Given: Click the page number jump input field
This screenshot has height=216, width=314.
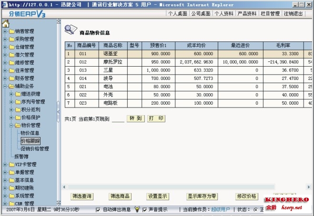Looking at the screenshot, I should [118, 119].
